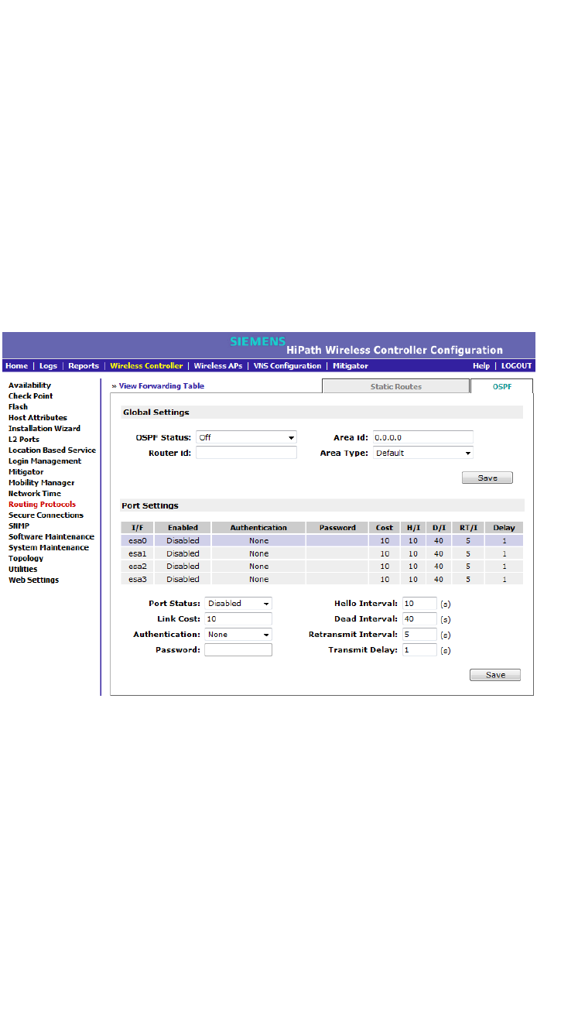
Task: Select the OSPF tab
Action: 502,386
